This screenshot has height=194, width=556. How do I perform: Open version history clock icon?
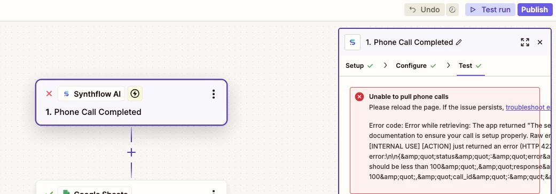[x=452, y=10]
